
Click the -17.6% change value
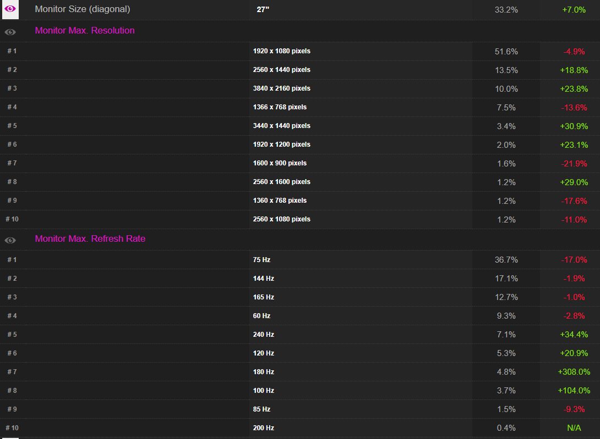(574, 201)
